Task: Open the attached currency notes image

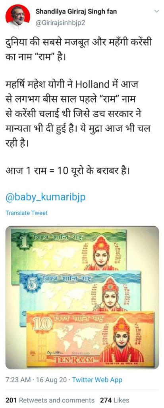Action: point(82,297)
